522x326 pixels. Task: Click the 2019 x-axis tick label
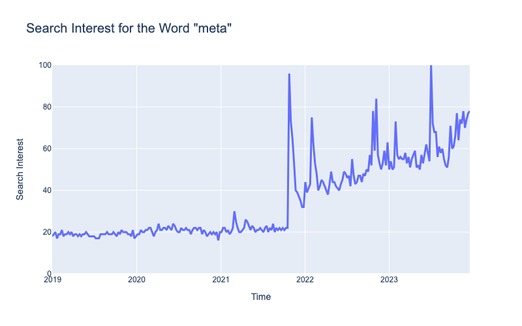52,280
